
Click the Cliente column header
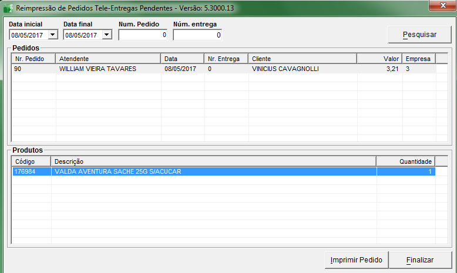pyautogui.click(x=302, y=59)
